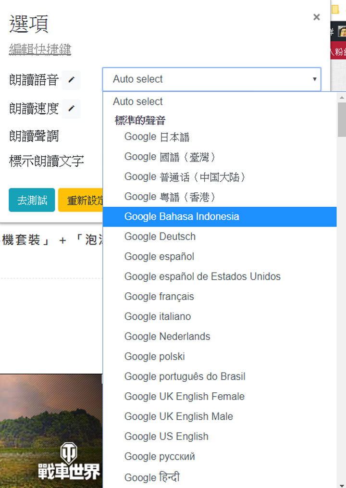Collapse the Auto select voice dropdown
The width and height of the screenshot is (346, 488).
click(x=211, y=79)
